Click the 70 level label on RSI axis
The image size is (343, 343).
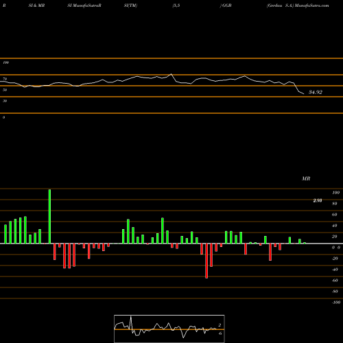click(x=5, y=79)
